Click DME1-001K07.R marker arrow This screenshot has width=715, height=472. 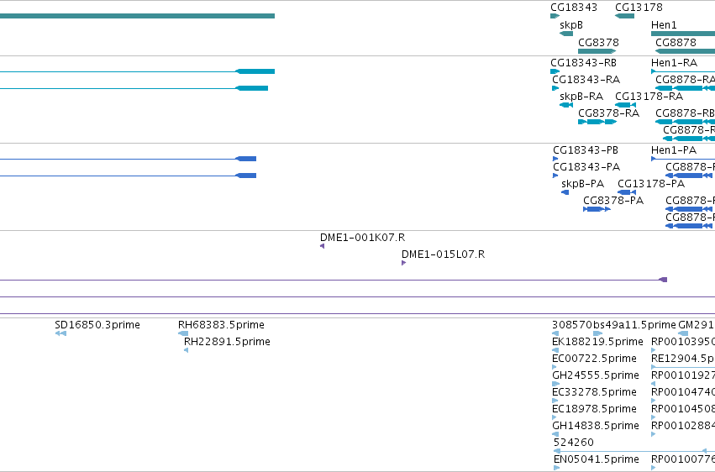coord(323,246)
